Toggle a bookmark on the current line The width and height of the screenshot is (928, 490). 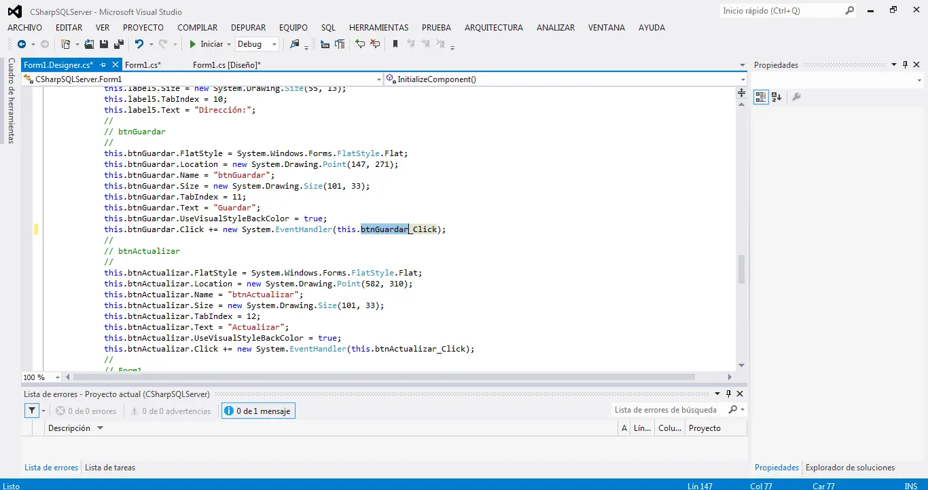[x=395, y=44]
